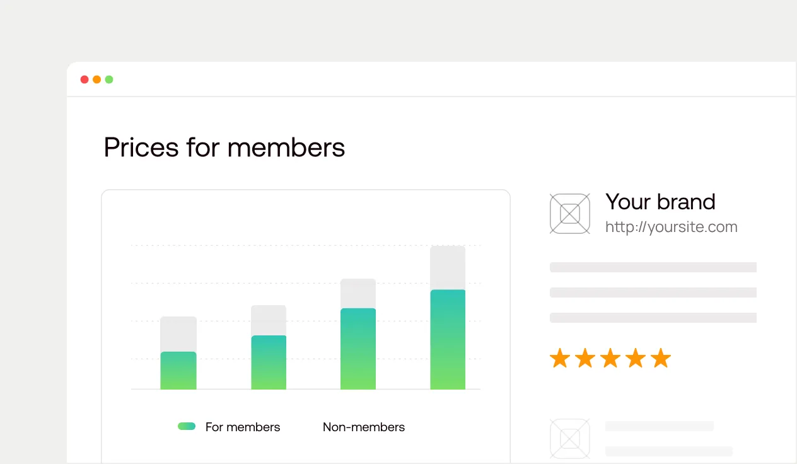Select the Prices for members heading

224,148
